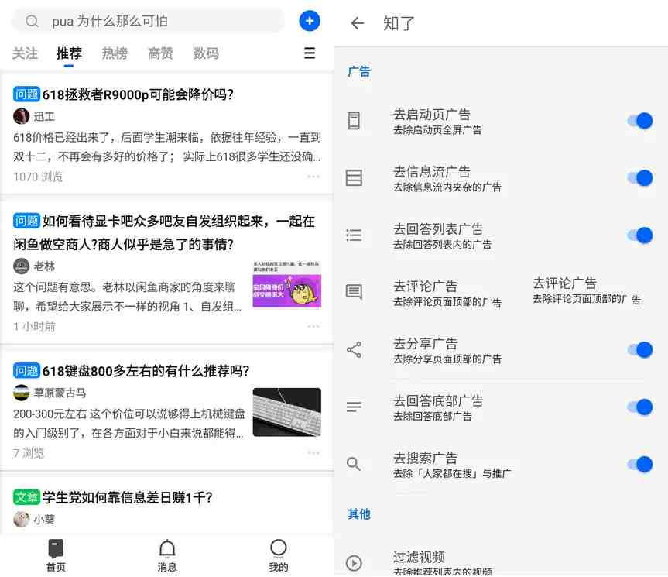Toggle 去回答底部广告 switch

(640, 407)
